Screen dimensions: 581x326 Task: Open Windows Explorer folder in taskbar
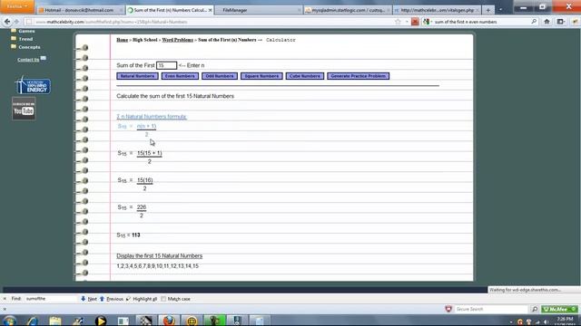point(55,321)
